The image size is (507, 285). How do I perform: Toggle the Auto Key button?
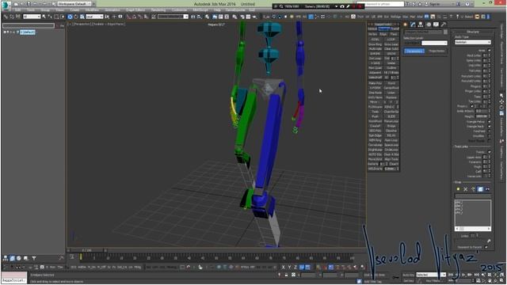coord(409,275)
